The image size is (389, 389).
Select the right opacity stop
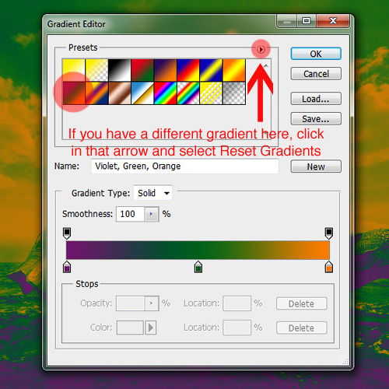point(329,233)
